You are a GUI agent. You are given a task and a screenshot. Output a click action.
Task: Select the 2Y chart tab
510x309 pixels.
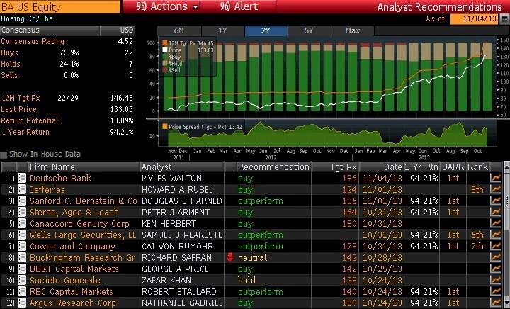pyautogui.click(x=266, y=30)
